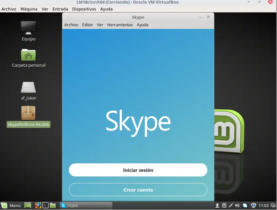
Task: Open the network connection tray icon
Action: pyautogui.click(x=231, y=205)
